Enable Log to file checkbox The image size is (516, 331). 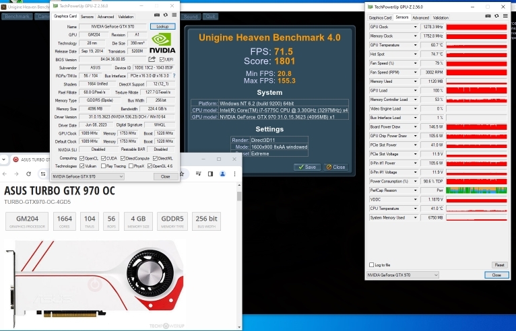(x=372, y=264)
